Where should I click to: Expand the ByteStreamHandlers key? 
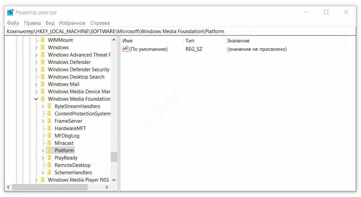43,107
